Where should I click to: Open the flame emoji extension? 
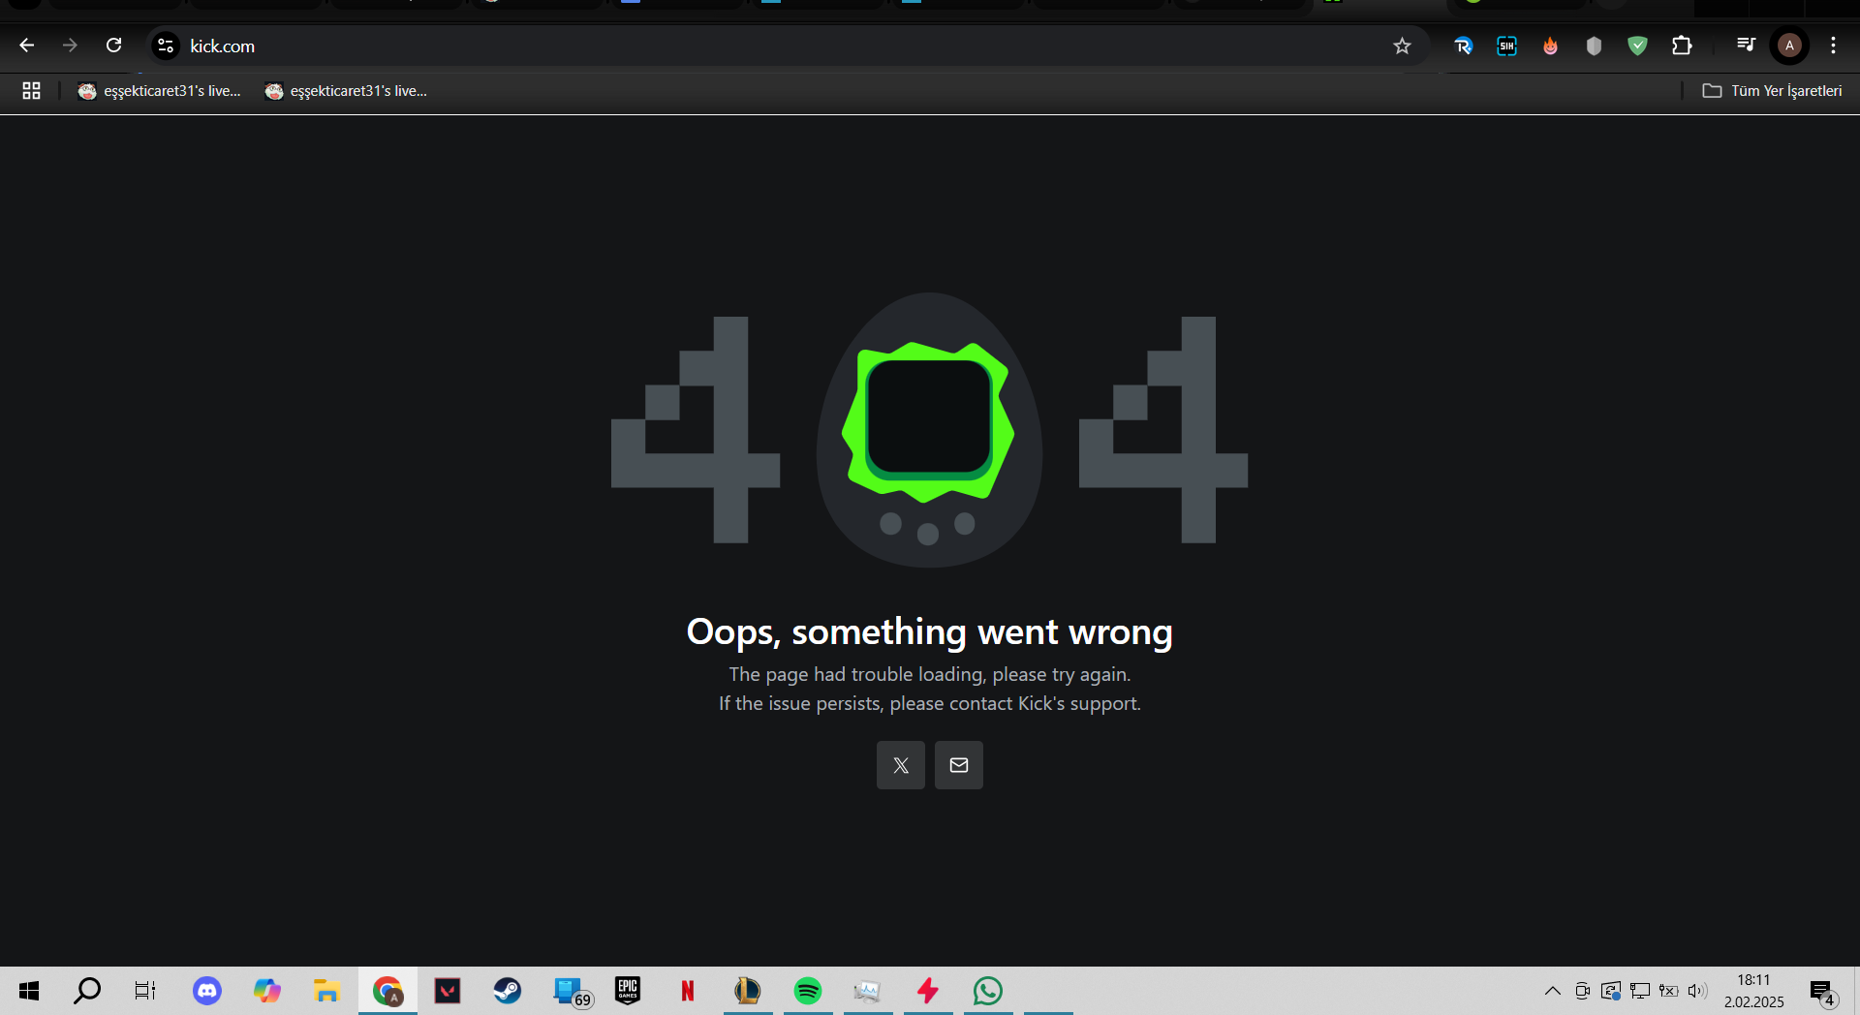[1550, 46]
